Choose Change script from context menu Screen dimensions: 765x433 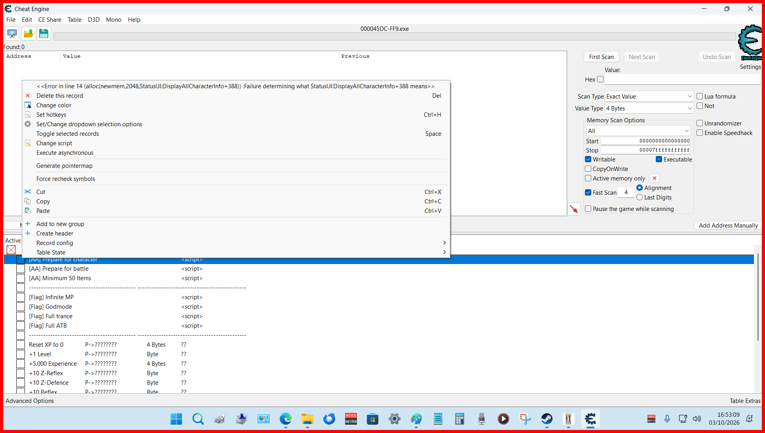(x=236, y=143)
